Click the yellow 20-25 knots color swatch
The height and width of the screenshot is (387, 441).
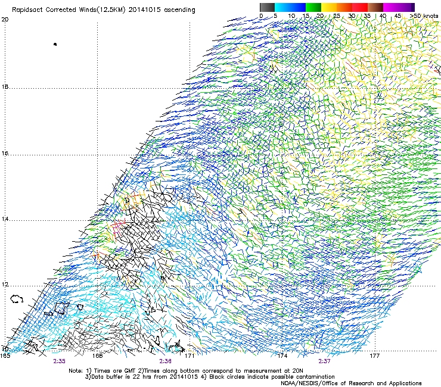click(329, 7)
